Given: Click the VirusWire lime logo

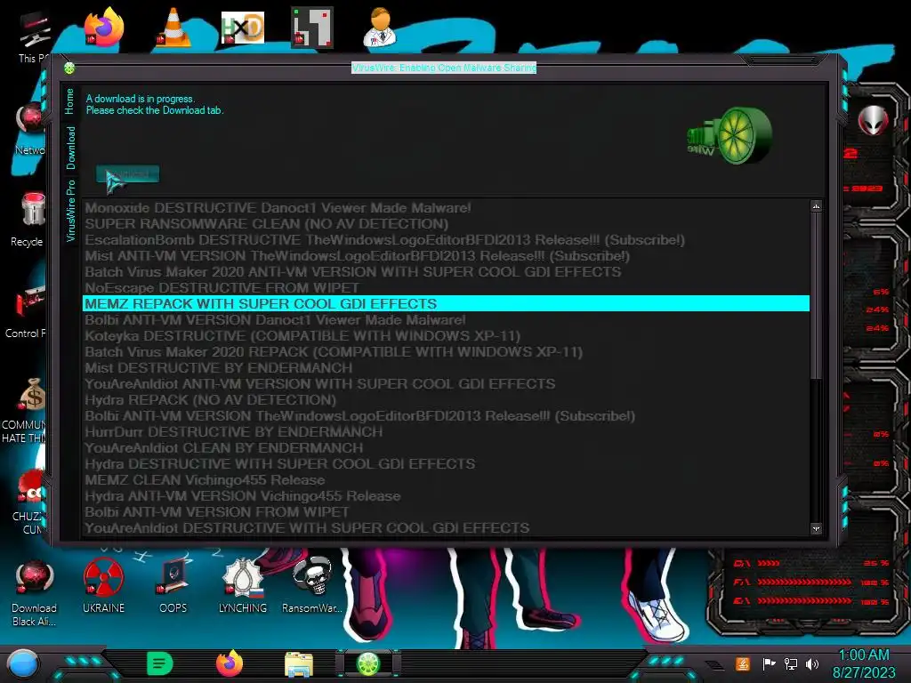Looking at the screenshot, I should click(730, 136).
